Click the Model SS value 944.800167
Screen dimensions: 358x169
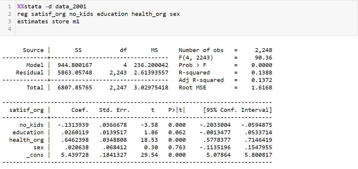pyautogui.click(x=75, y=66)
